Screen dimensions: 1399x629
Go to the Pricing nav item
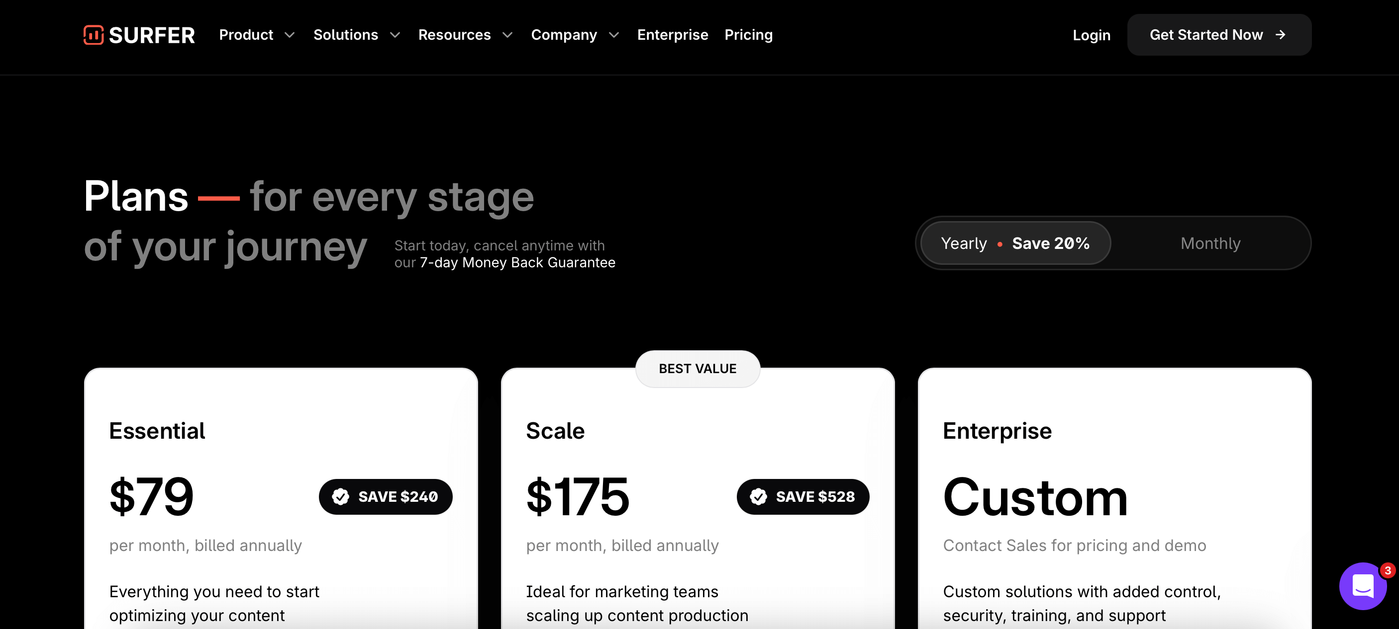click(x=748, y=35)
